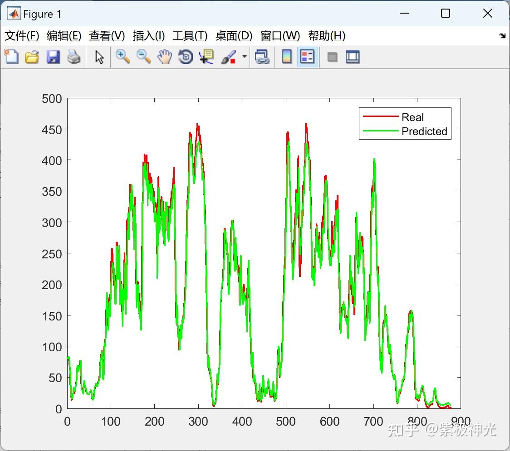Click the red Real line sample in legend
The image size is (510, 451).
click(380, 117)
